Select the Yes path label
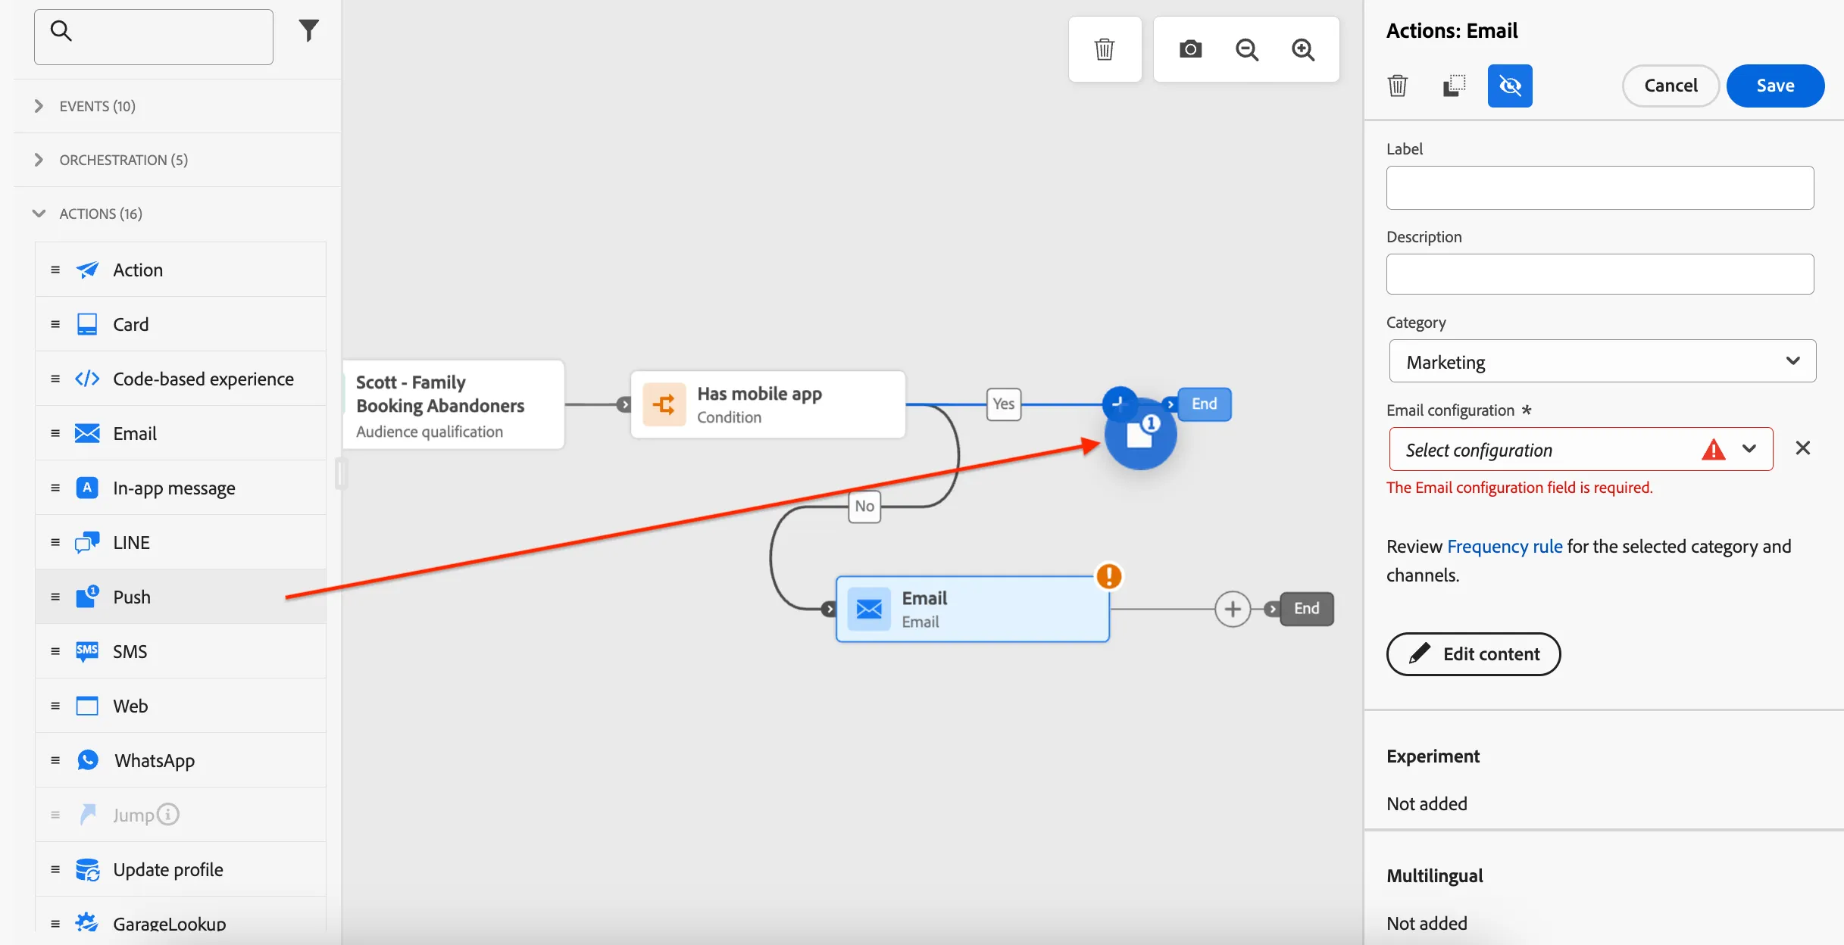The width and height of the screenshot is (1844, 945). (x=1004, y=404)
